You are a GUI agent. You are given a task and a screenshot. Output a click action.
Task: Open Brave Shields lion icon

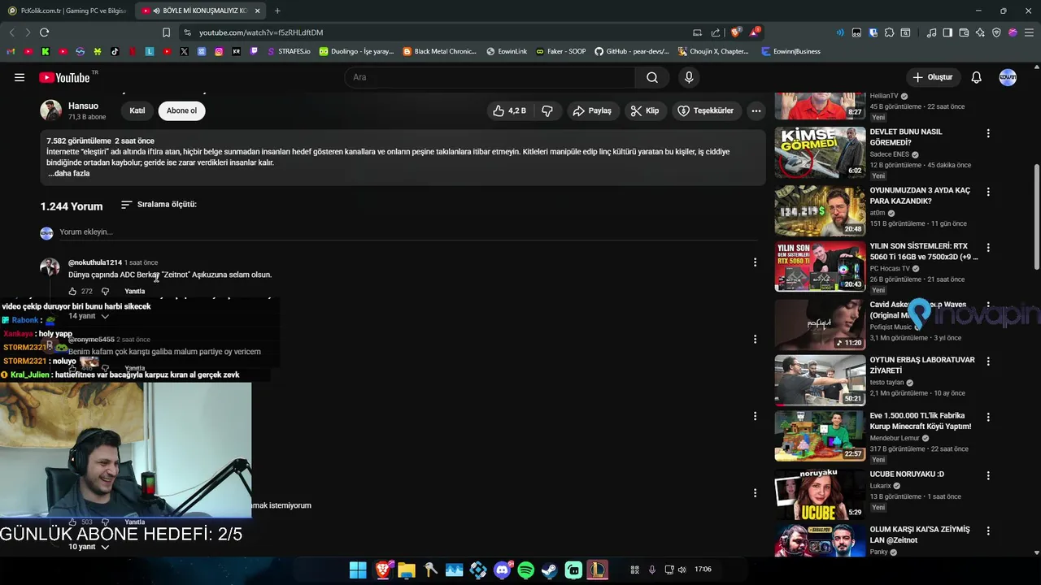[735, 32]
